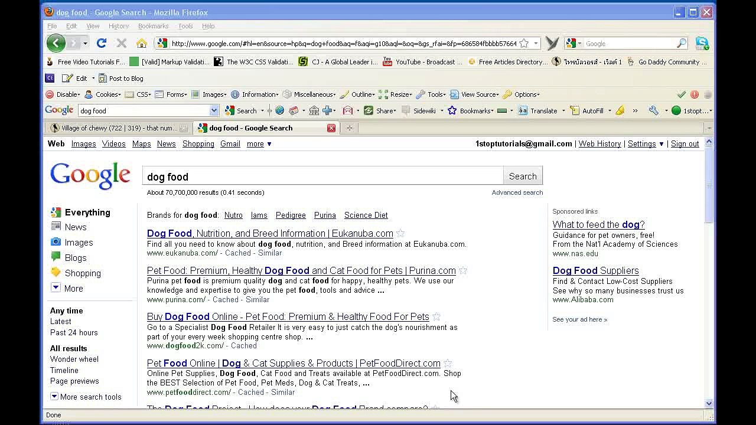Open the Web Developer Cookies menu
The image size is (756, 425).
click(103, 94)
